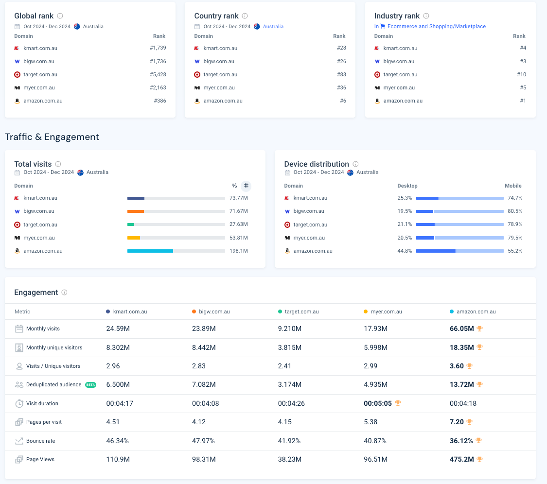Screen dimensions: 547x484
Task: Click Desktop column header in Device distribution
Action: [407, 186]
